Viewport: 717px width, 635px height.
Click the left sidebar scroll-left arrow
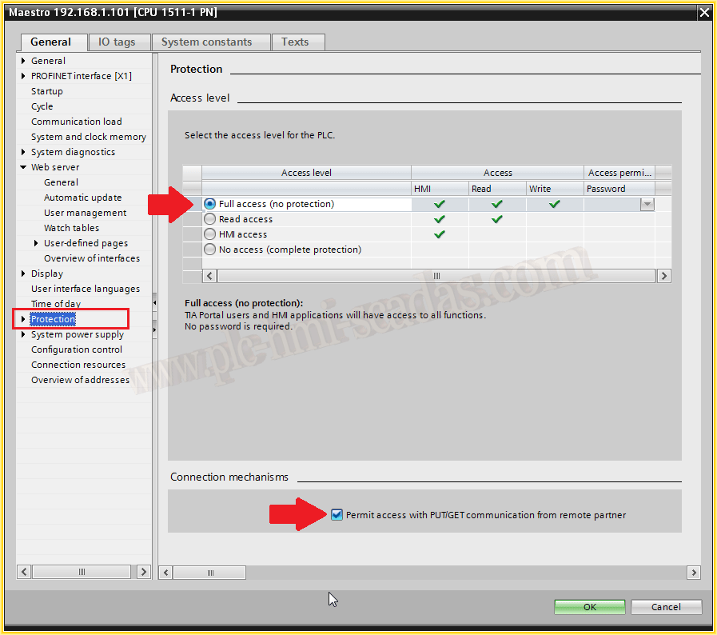pos(24,572)
